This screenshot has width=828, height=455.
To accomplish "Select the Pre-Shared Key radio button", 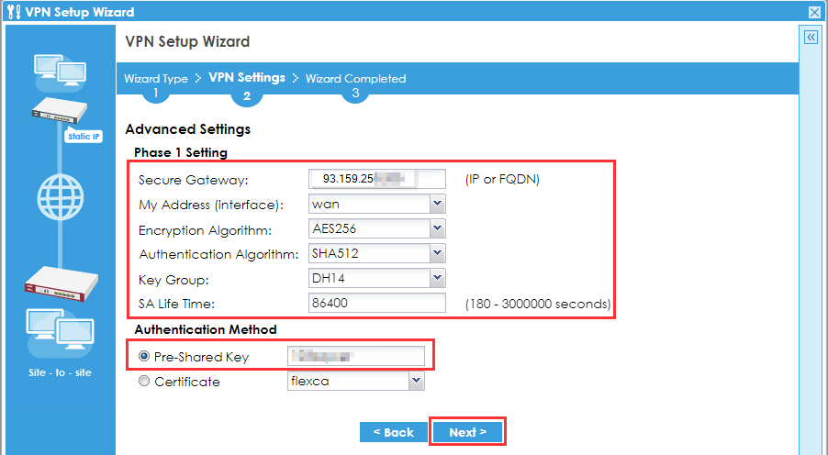I will pos(144,357).
